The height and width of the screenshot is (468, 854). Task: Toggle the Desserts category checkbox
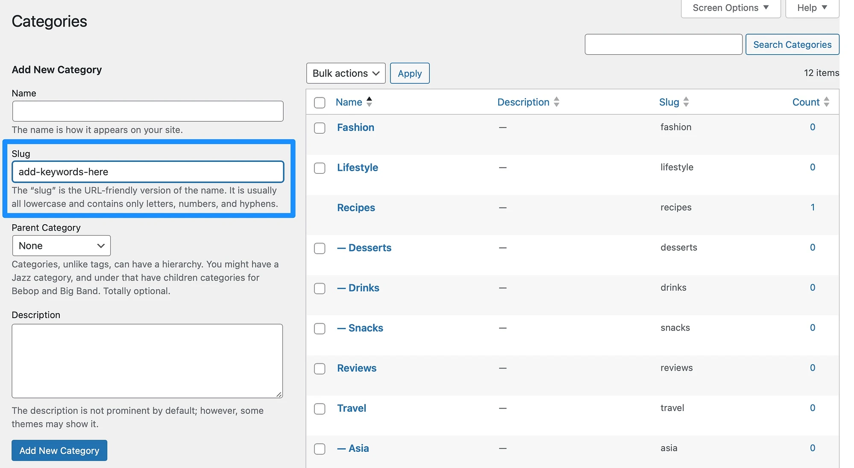coord(320,247)
